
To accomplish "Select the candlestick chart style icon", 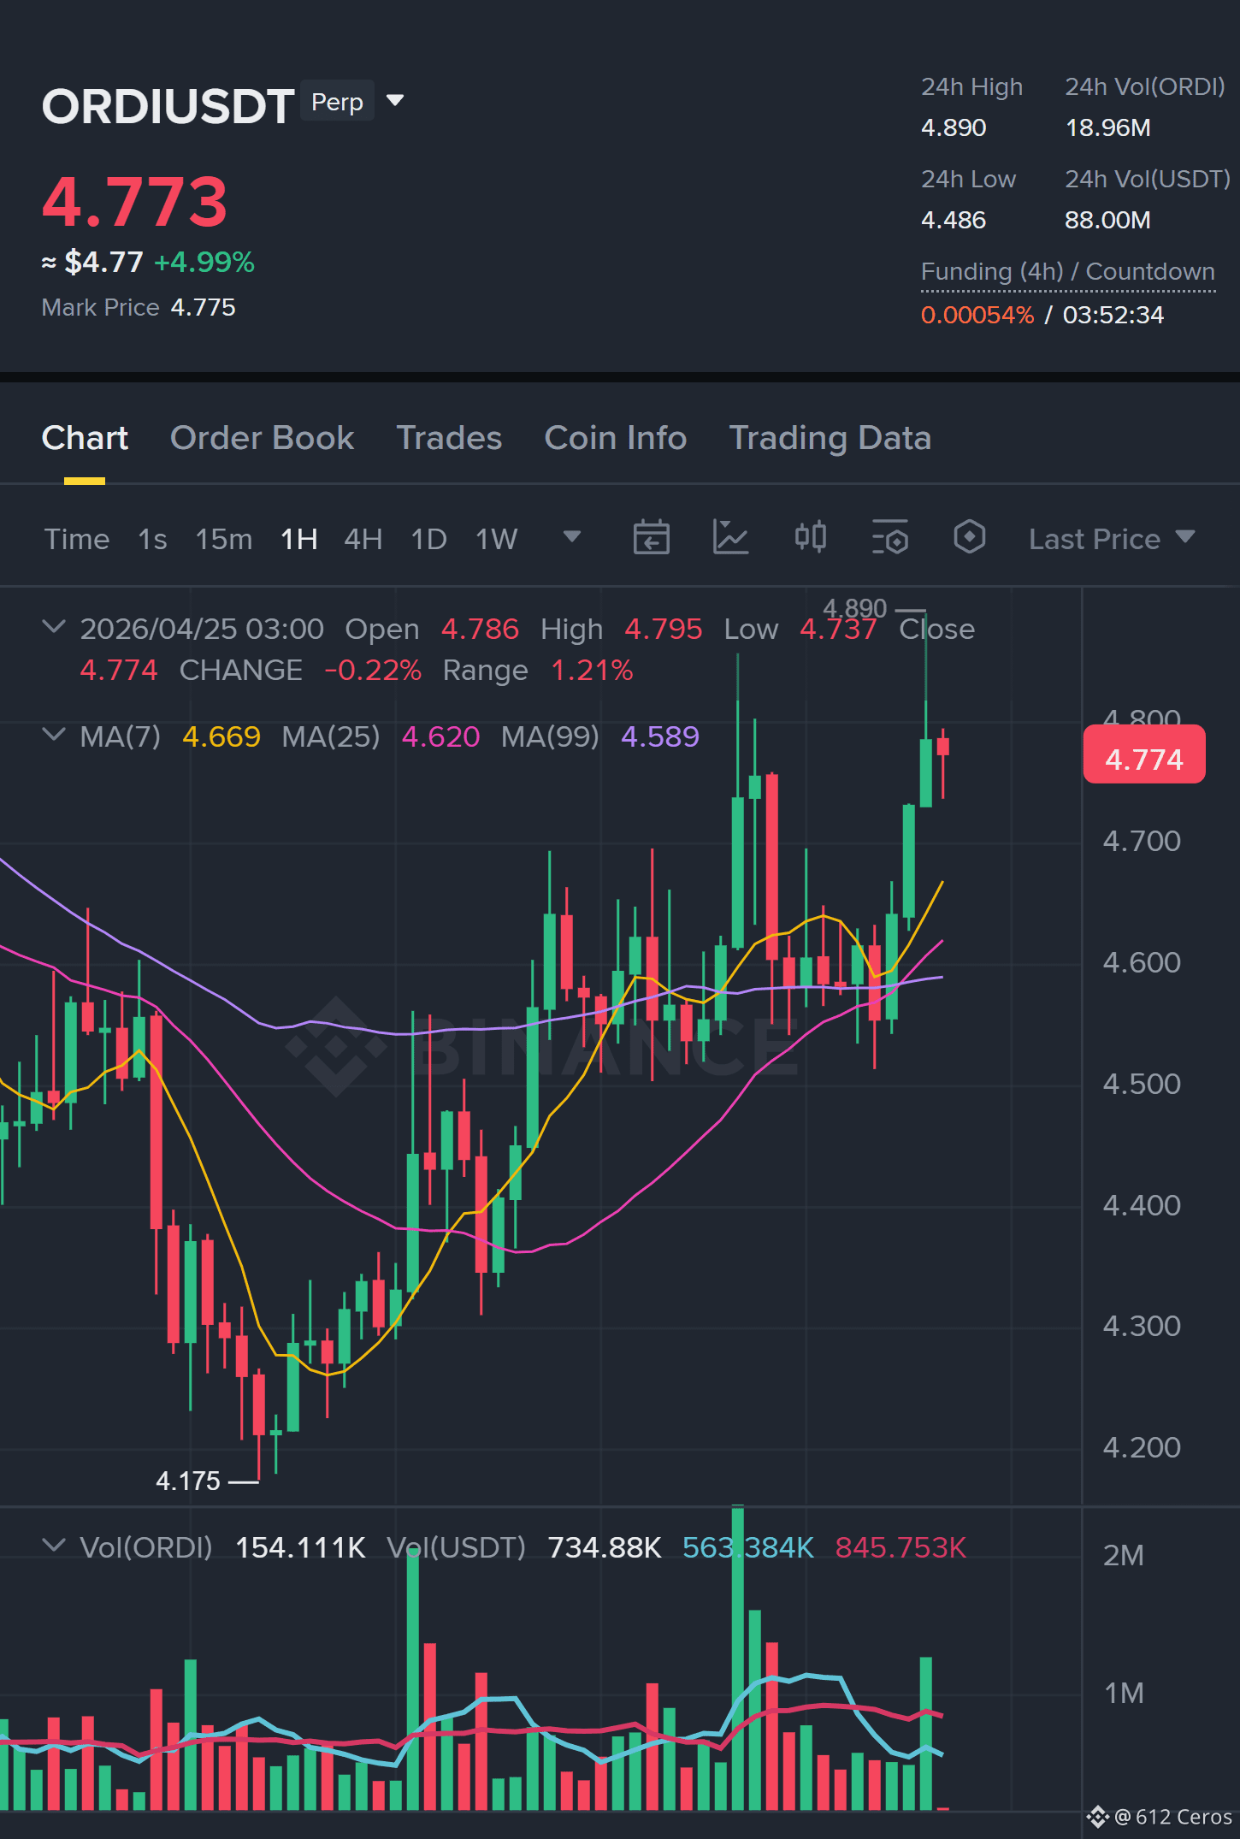I will click(x=810, y=537).
